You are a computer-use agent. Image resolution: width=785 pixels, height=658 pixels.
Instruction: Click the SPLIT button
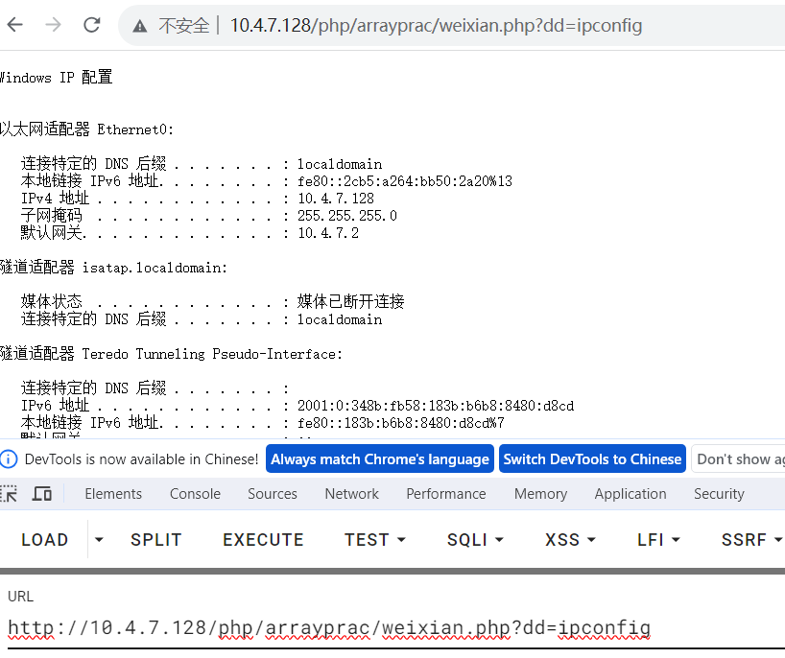point(155,539)
